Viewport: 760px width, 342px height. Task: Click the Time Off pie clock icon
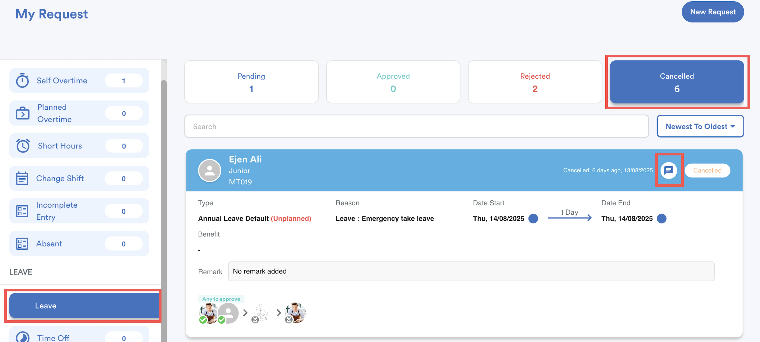click(x=23, y=337)
